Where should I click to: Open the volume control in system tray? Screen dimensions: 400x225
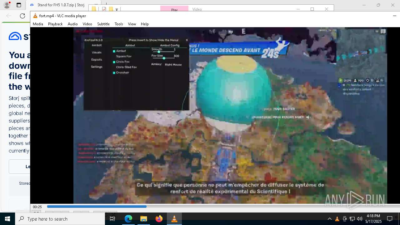[360, 219]
